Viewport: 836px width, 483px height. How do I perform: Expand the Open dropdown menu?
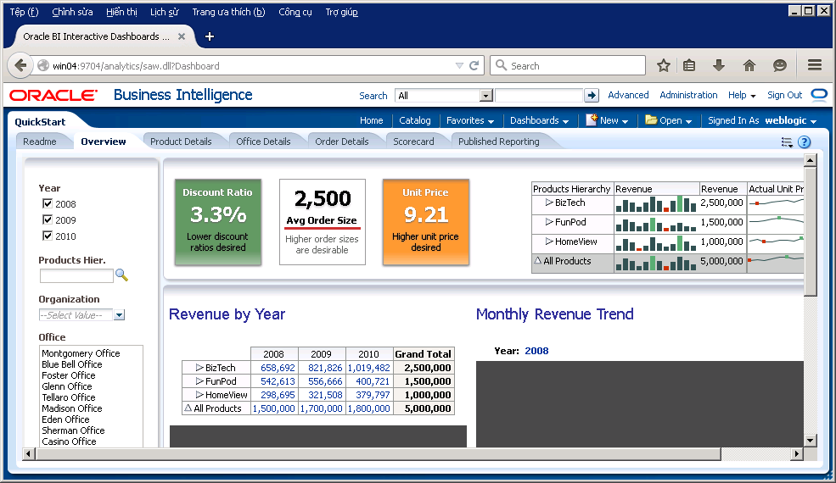668,120
